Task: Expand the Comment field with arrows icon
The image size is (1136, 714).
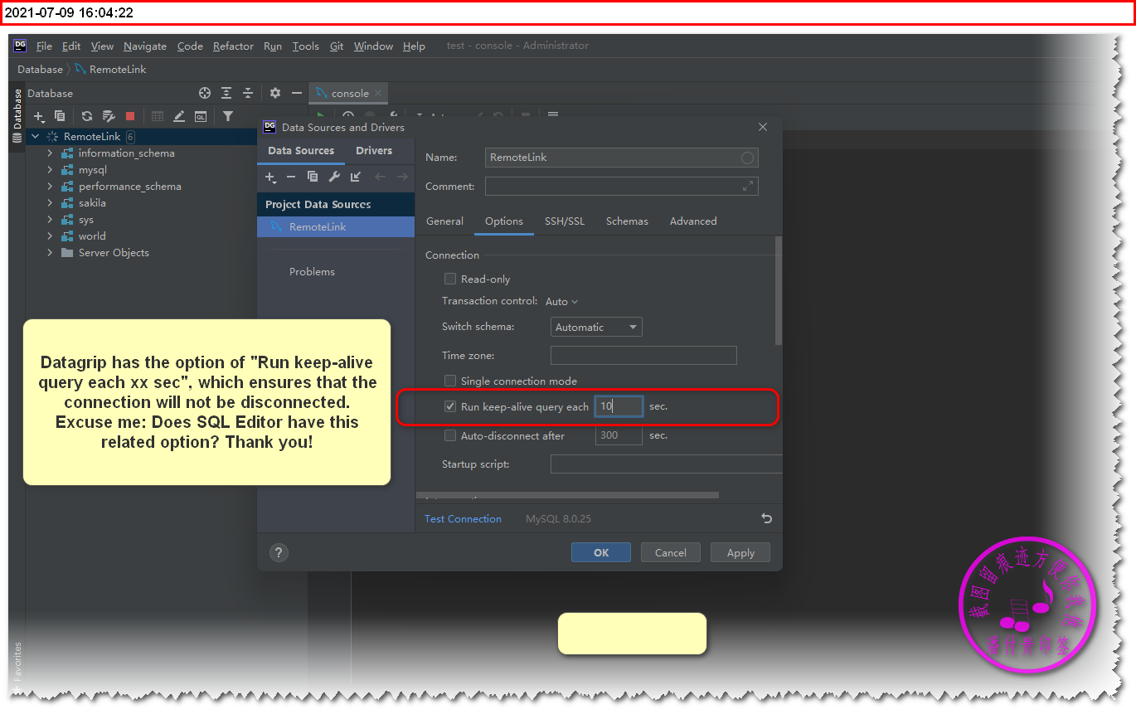Action: (748, 187)
